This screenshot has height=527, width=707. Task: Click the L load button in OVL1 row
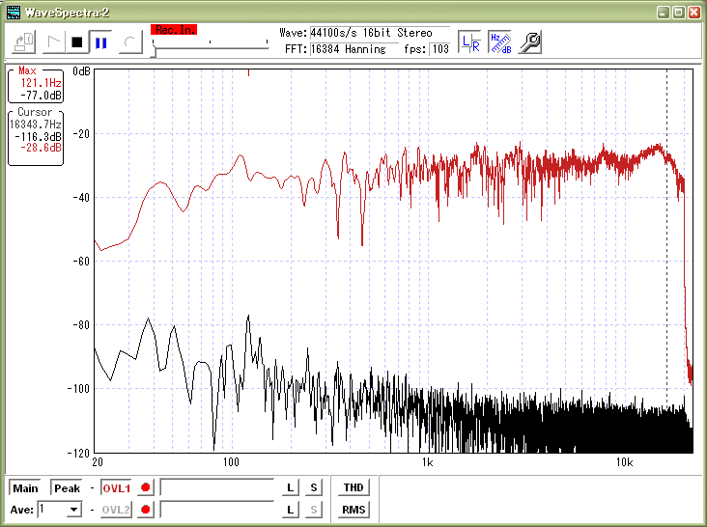pyautogui.click(x=291, y=488)
